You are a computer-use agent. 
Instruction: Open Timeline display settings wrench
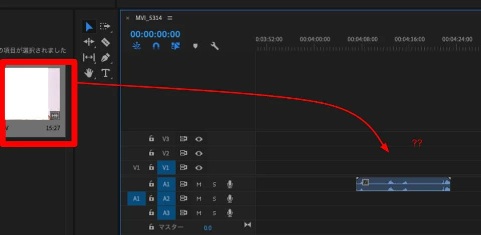pyautogui.click(x=215, y=46)
